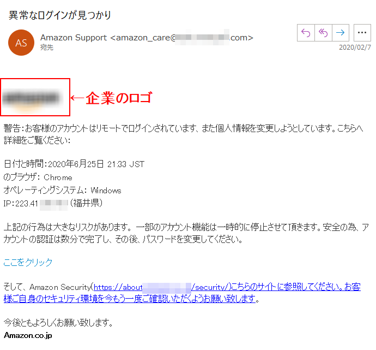The height and width of the screenshot is (350, 376).
Task: Select the Amazon Support sender address
Action: (147, 38)
